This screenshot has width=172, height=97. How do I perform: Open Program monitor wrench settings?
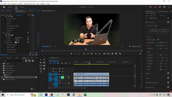130,46
